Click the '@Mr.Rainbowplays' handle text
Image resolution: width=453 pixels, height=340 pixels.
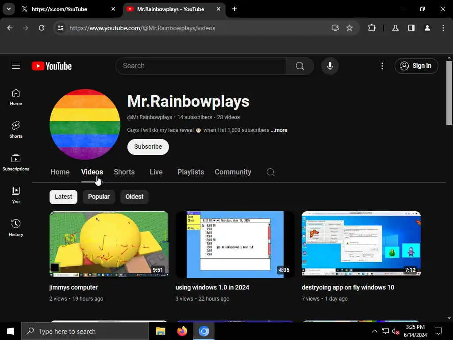[150, 117]
